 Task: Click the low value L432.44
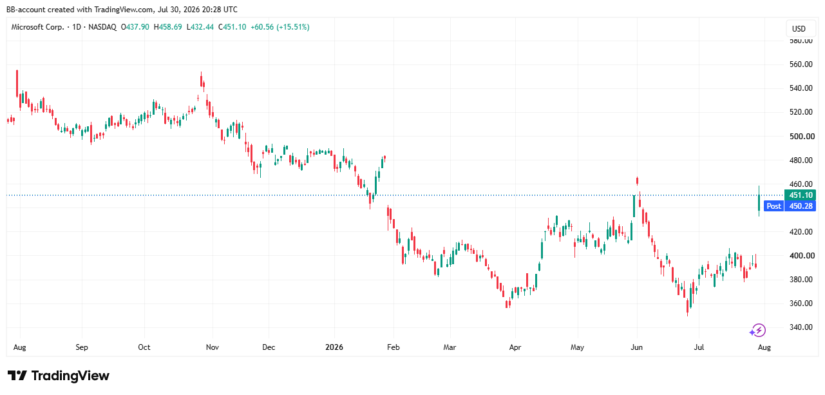[x=201, y=27]
